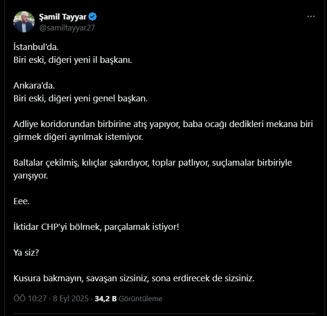Viewport: 327px width, 316px height.
Task: Click the line starting Baltalar çekilmiş
Action: click(x=153, y=163)
